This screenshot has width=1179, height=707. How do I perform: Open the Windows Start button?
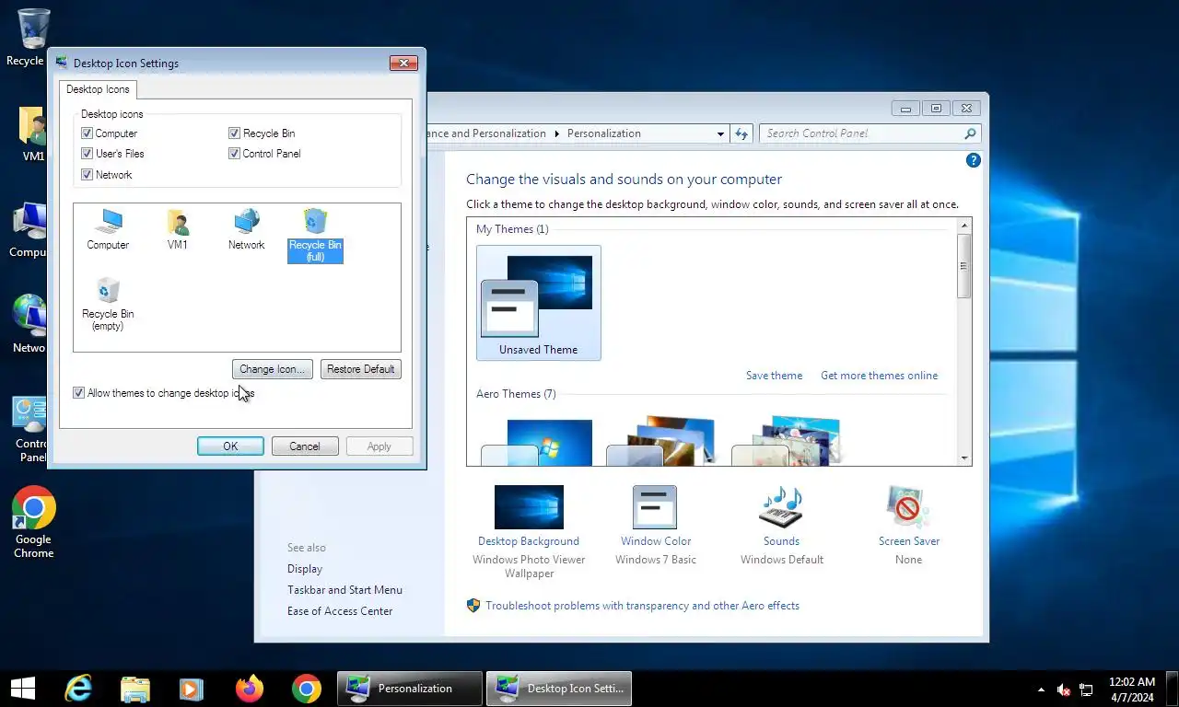(x=23, y=688)
